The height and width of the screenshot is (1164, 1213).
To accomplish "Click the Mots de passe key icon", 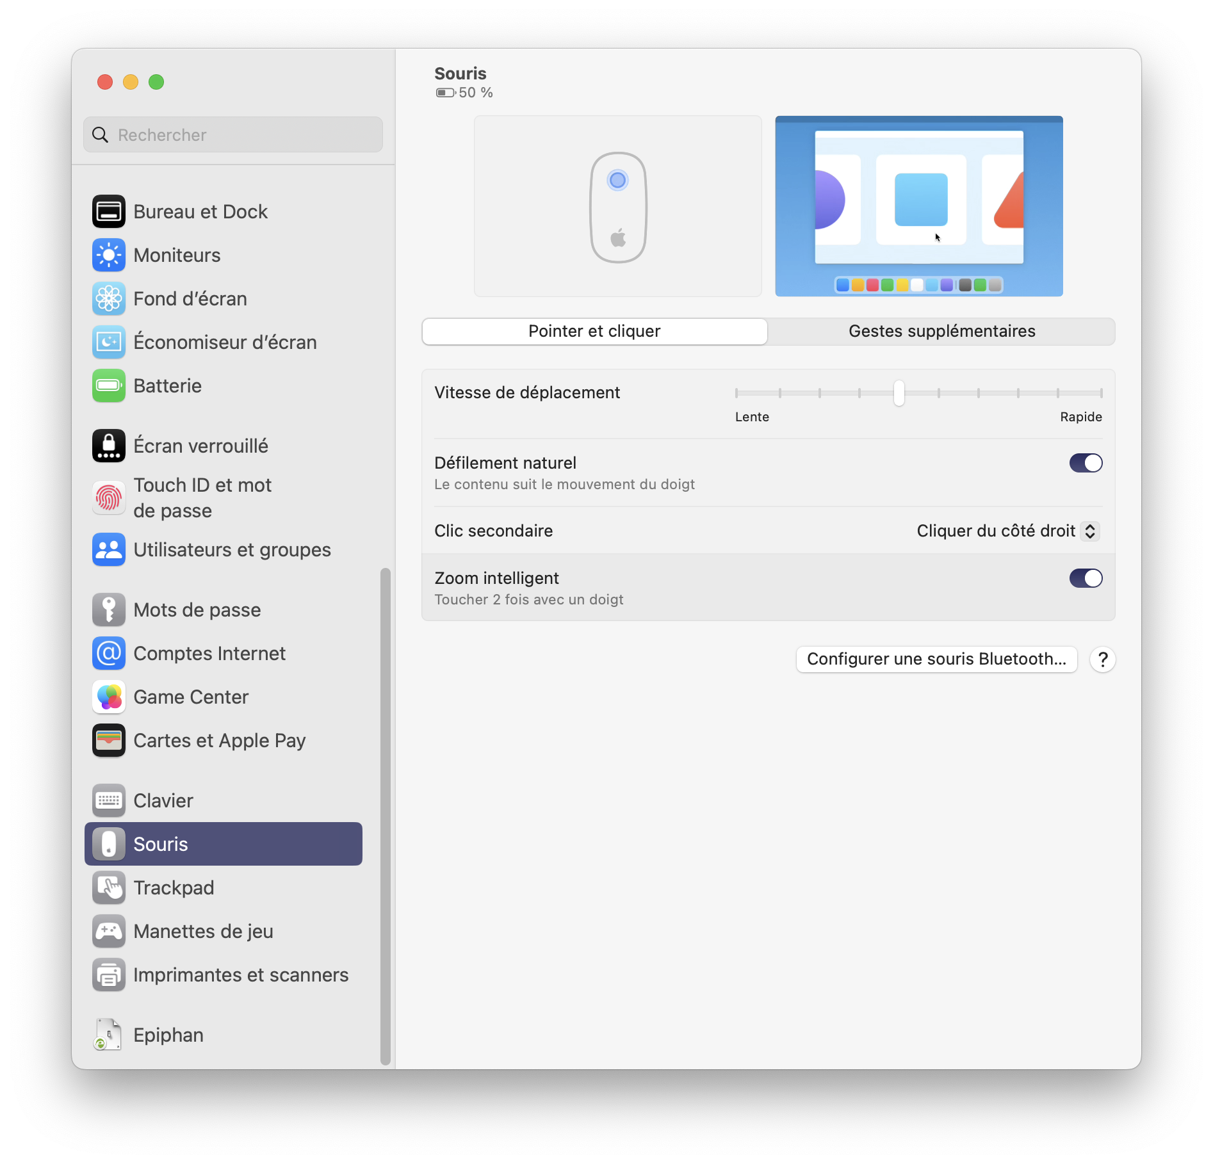I will (109, 610).
